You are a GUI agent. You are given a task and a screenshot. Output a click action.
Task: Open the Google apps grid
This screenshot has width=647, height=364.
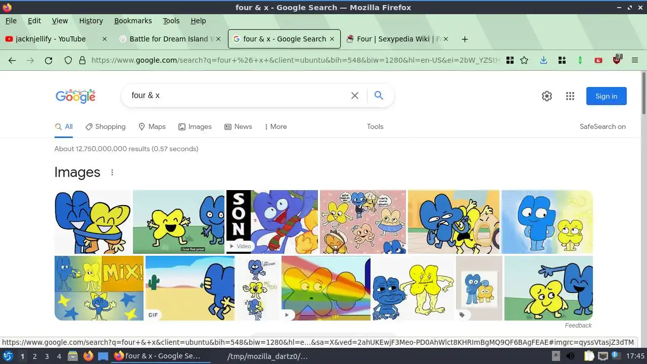[x=570, y=96]
